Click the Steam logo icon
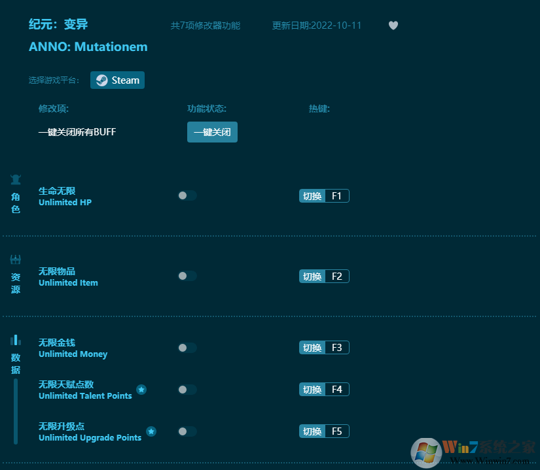This screenshot has height=470, width=540. [102, 80]
